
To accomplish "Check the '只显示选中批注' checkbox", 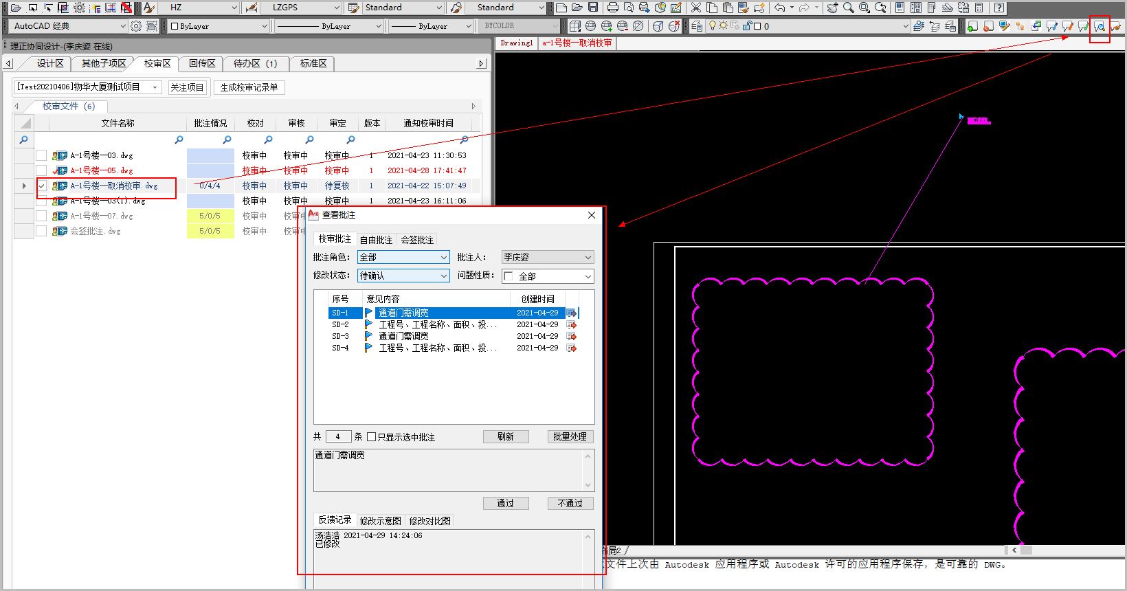I will (372, 437).
